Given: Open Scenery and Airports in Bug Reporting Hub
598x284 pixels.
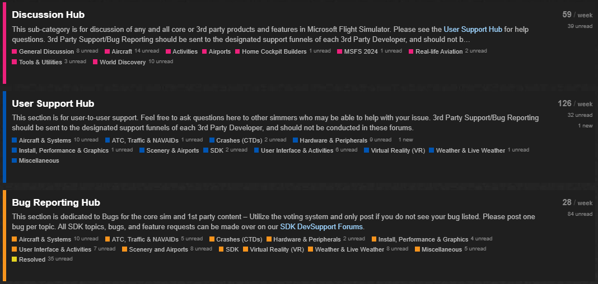Looking at the screenshot, I should [x=158, y=249].
